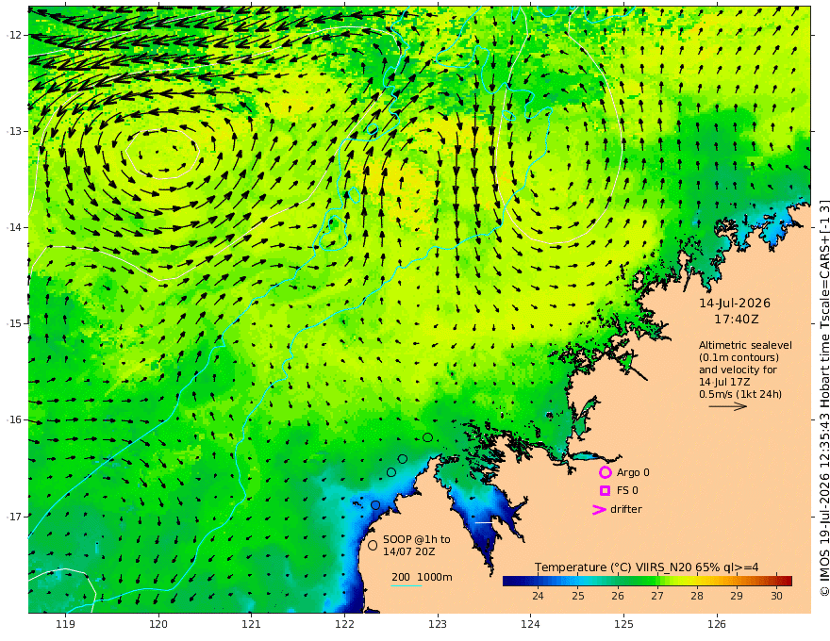830x641 pixels.
Task: Click the magenta Argo circle legend marker
Action: 605,472
